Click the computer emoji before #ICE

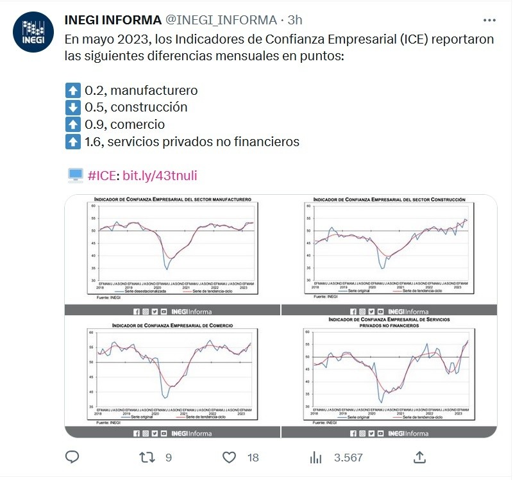[x=74, y=175]
